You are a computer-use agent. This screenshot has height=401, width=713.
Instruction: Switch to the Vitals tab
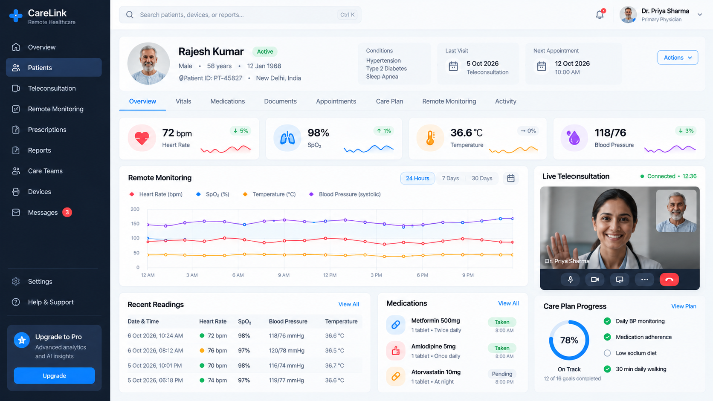click(x=183, y=101)
